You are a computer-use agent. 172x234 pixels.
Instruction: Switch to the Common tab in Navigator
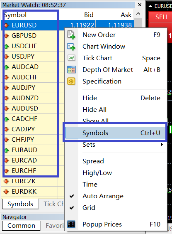pyautogui.click(x=21, y=226)
